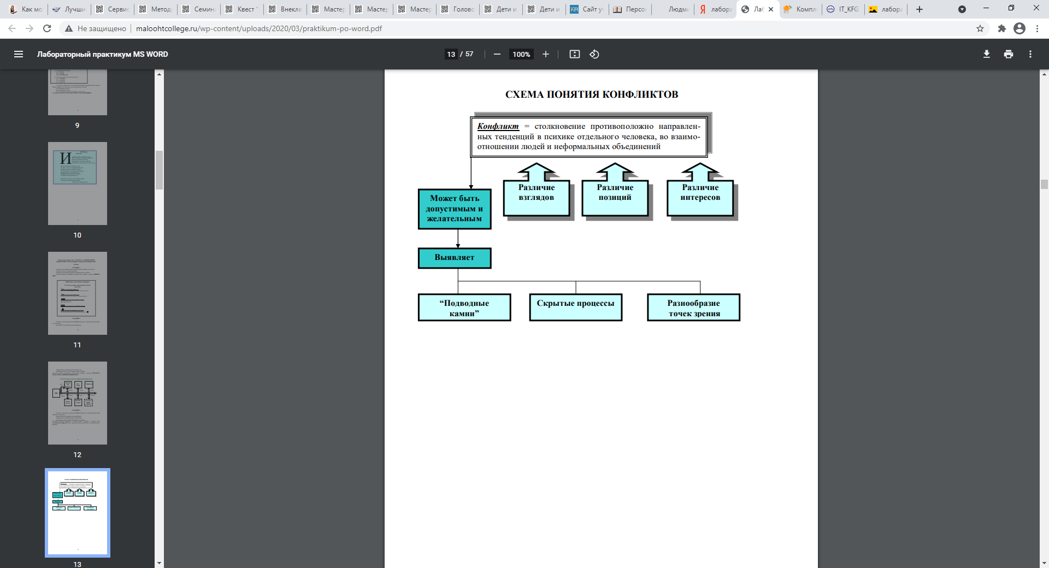Select page 12 thumbnail
Viewport: 1049px width, 568px height.
78,403
